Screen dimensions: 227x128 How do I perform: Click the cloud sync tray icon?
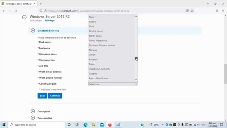coord(171,125)
